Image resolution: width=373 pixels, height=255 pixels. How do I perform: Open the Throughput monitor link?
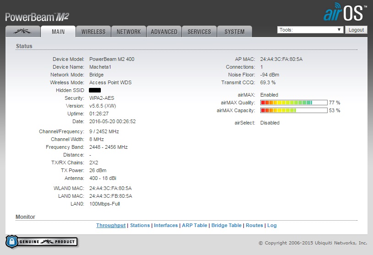pos(111,225)
